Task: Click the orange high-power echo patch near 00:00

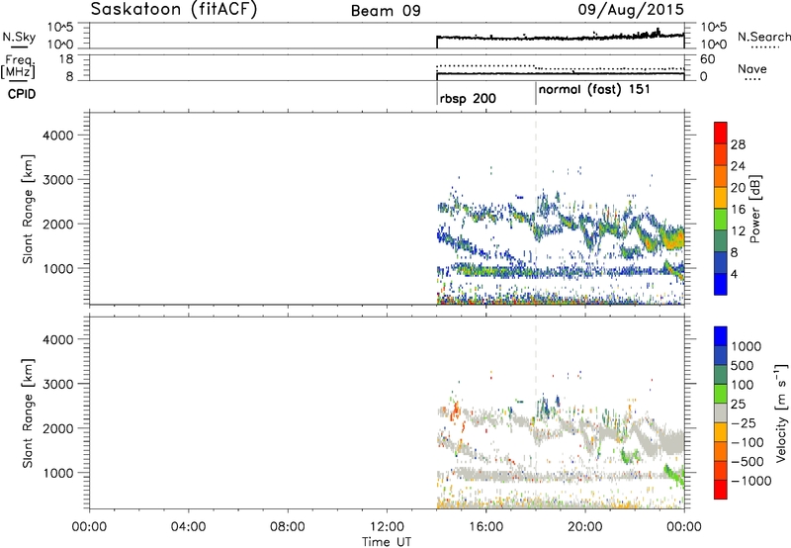Action: (x=672, y=238)
